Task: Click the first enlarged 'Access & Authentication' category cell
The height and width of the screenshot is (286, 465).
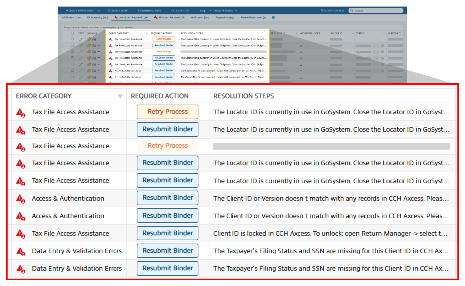Action: click(68, 198)
